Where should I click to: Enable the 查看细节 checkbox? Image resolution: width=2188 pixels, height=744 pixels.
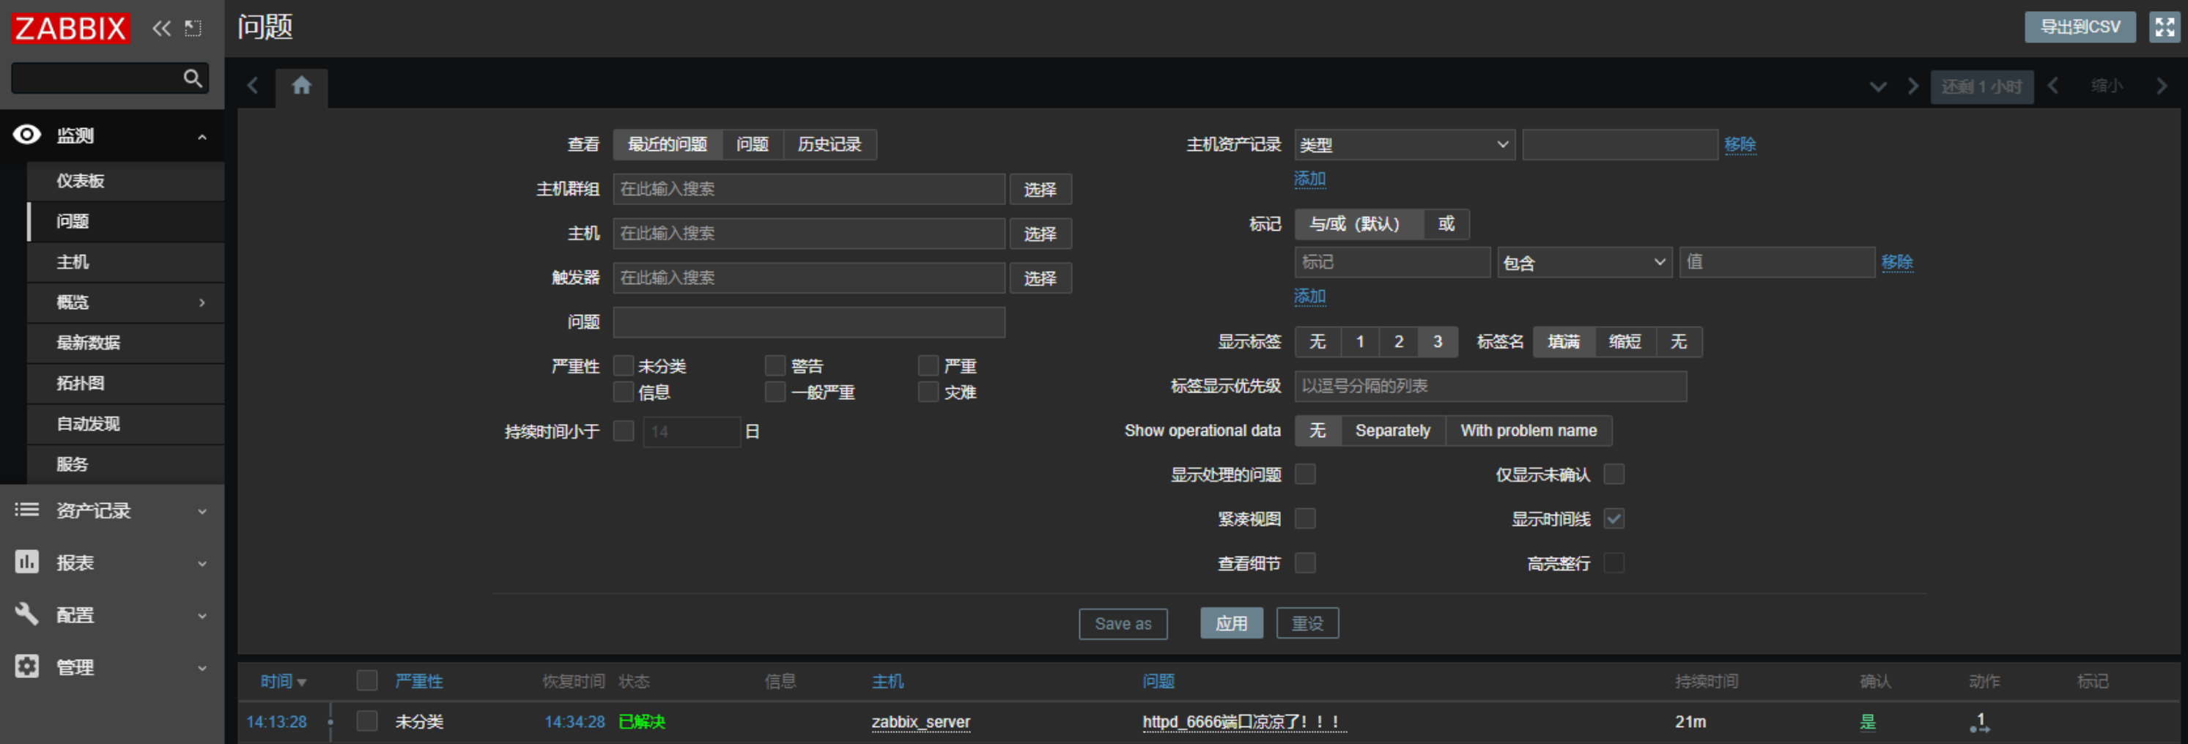pyautogui.click(x=1306, y=562)
